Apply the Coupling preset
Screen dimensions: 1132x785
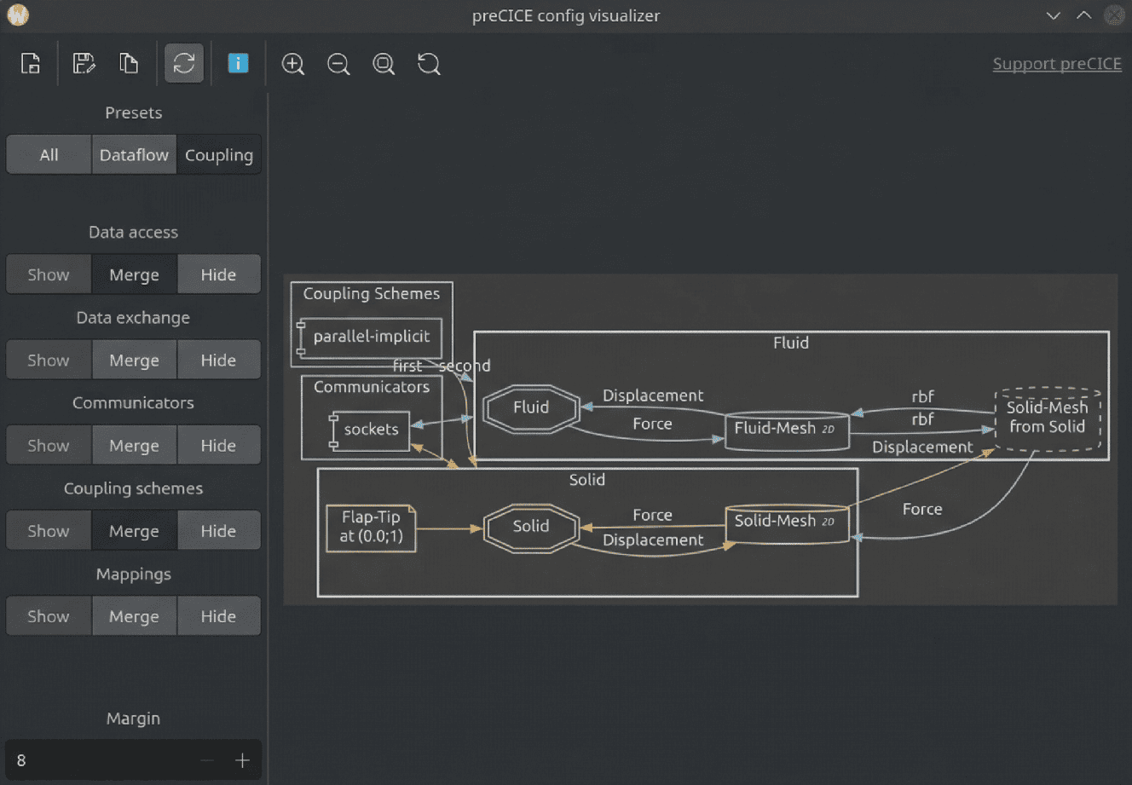219,154
